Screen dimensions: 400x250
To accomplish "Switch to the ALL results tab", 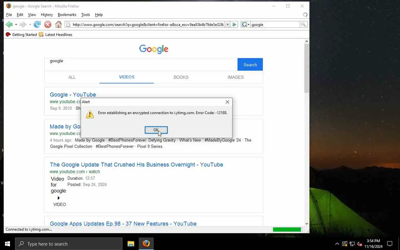I will [x=72, y=77].
